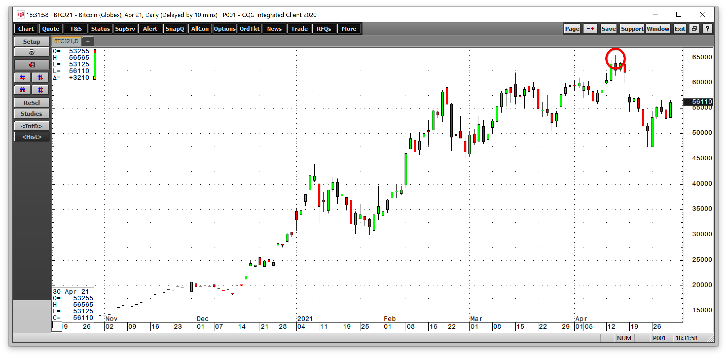Click the ReScl rescale button
727x357 pixels.
coord(32,103)
